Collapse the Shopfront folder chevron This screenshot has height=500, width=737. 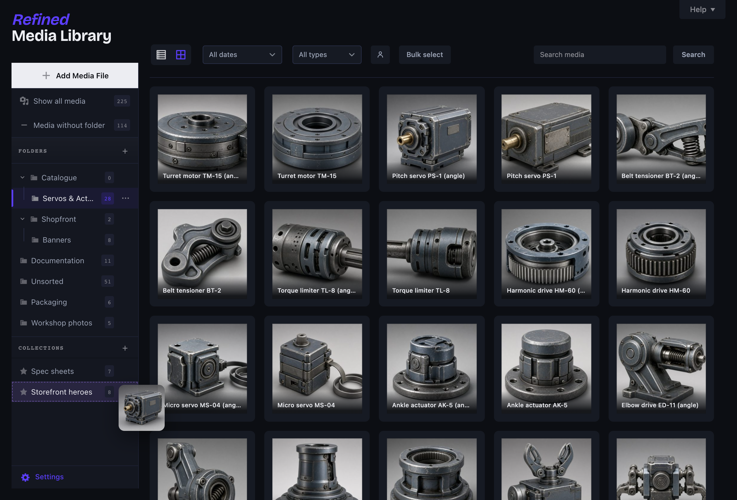pyautogui.click(x=22, y=219)
